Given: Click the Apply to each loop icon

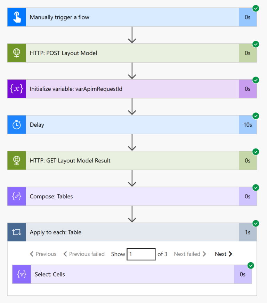Looking at the screenshot, I should tap(16, 232).
